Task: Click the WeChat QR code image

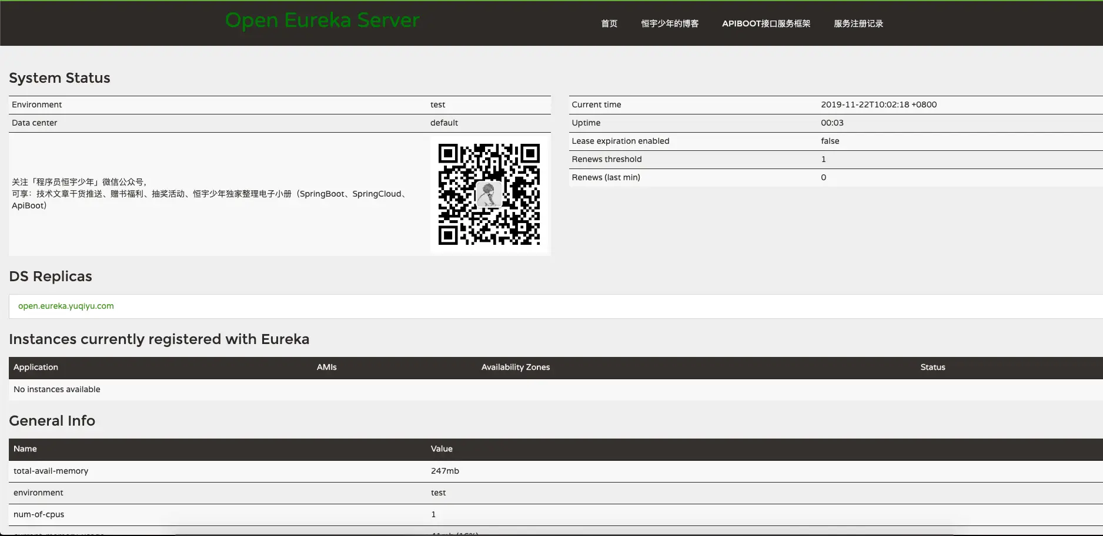Action: pos(489,194)
